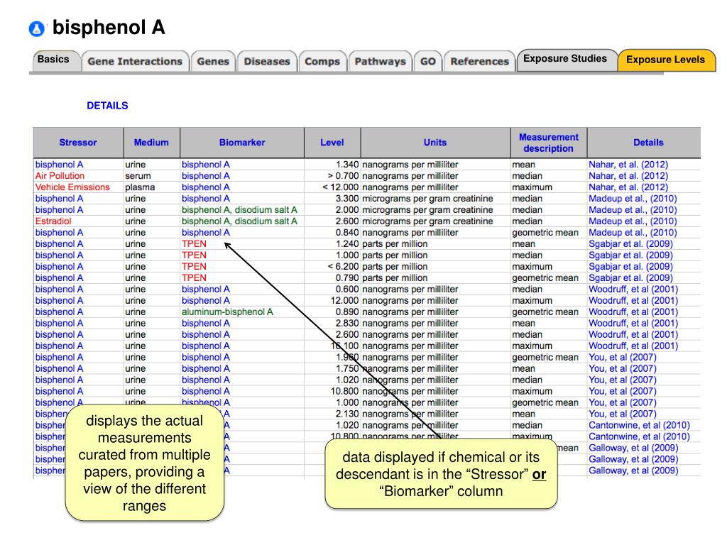Select the "2.830" level value
The height and width of the screenshot is (545, 727).
click(347, 324)
